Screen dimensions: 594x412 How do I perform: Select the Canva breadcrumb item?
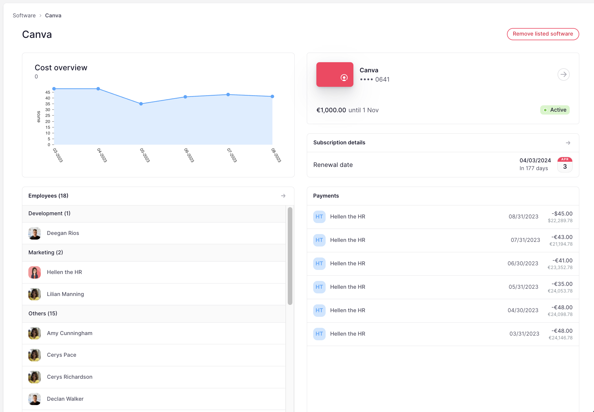[x=53, y=15]
